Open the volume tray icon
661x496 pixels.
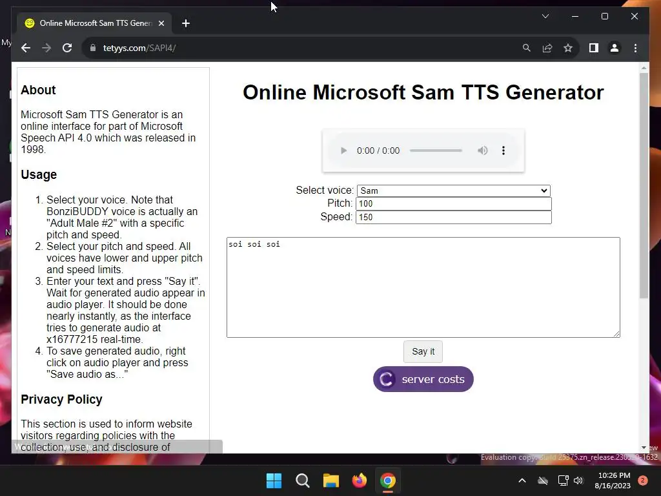[578, 480]
